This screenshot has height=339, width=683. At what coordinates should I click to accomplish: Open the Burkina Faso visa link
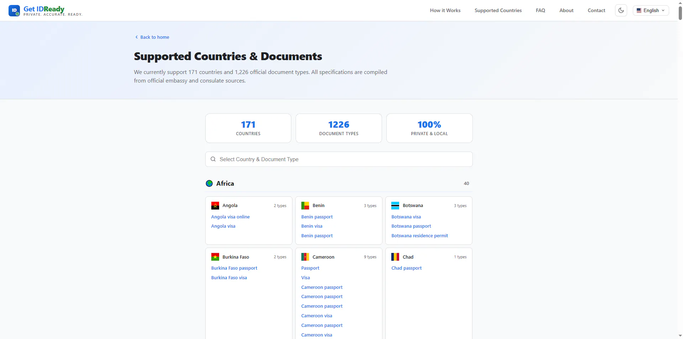pyautogui.click(x=229, y=278)
